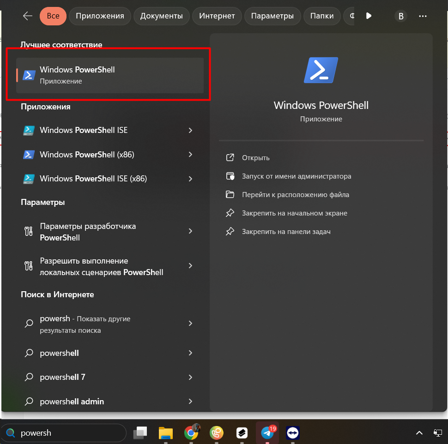Show hidden tray icons with the up chevron
This screenshot has height=444, width=448.
[x=419, y=433]
